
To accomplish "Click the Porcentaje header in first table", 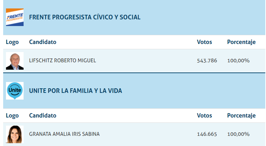I will 241,42.
